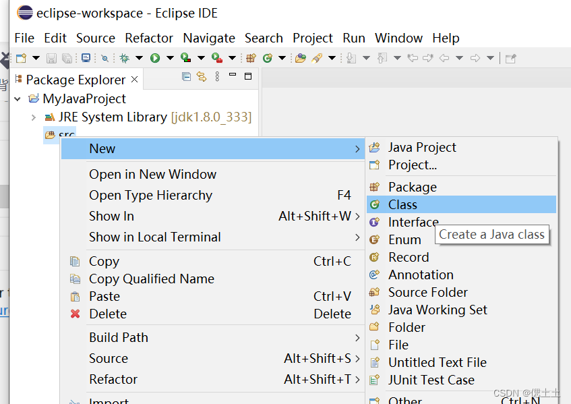Viewport: 571px width, 404px height.
Task: Open the New wizard dropdown arrow
Action: click(36, 58)
